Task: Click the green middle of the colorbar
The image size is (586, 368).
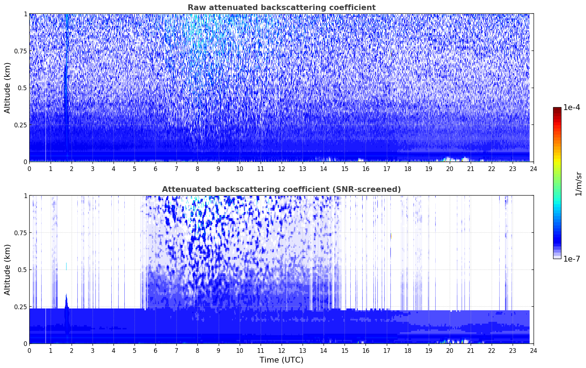Action: [557, 177]
